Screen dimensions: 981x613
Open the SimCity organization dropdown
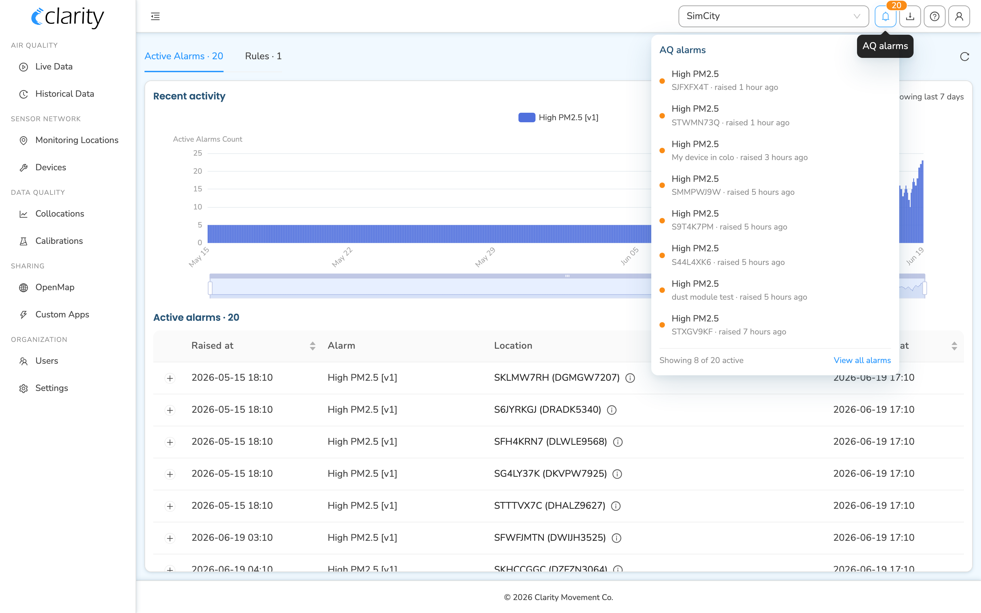click(774, 16)
